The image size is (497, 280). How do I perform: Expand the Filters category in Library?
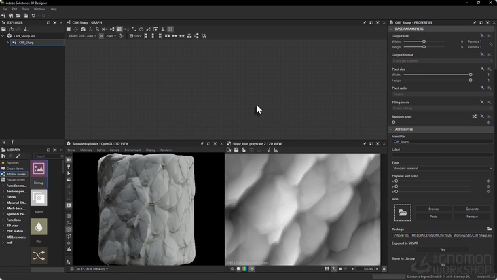(3, 197)
